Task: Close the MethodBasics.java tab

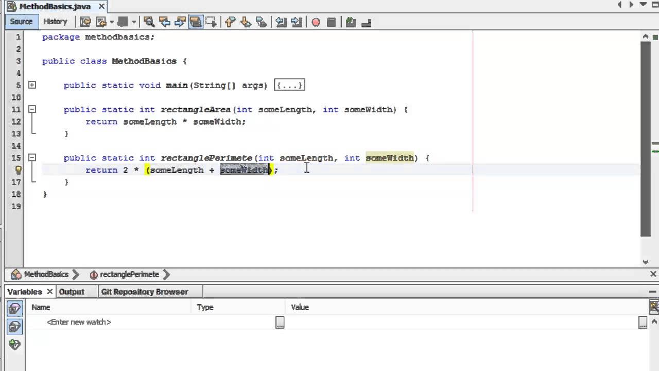Action: coord(101,7)
